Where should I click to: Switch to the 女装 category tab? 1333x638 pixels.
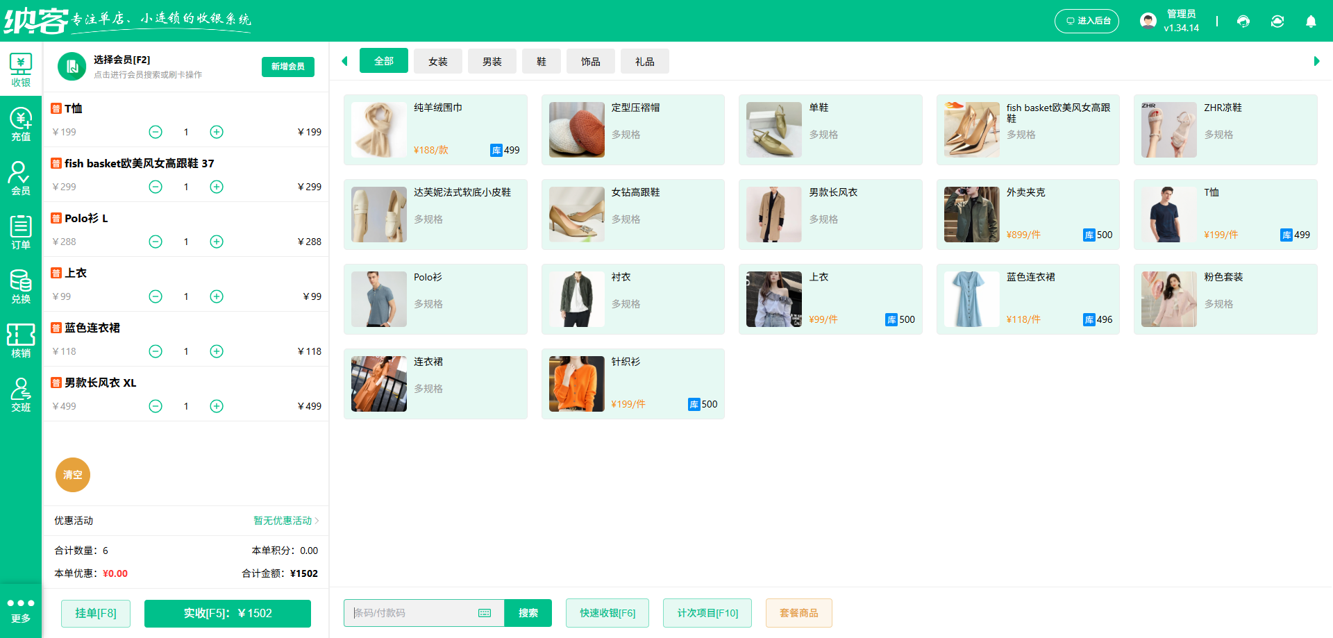pos(437,61)
